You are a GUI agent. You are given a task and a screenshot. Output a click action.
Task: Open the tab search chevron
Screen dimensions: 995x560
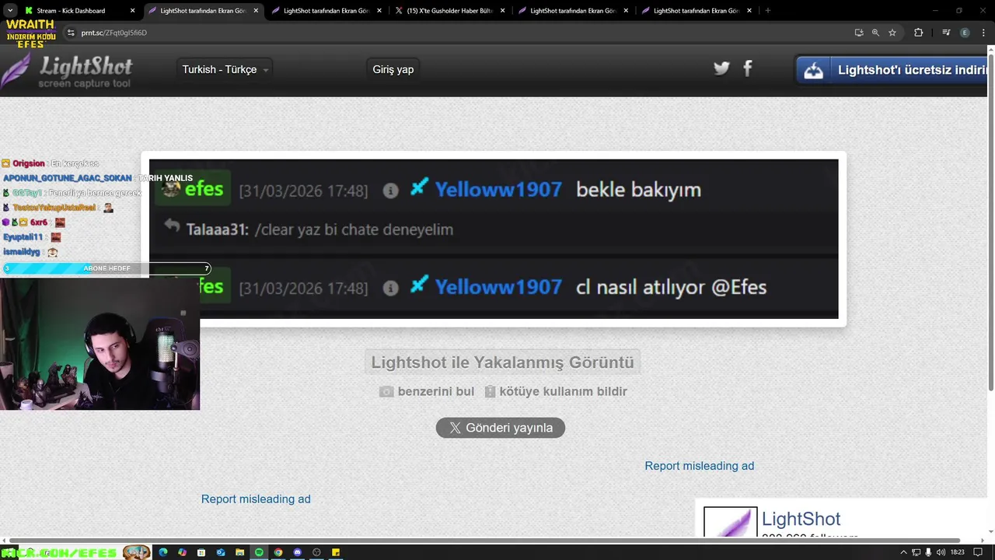click(10, 11)
